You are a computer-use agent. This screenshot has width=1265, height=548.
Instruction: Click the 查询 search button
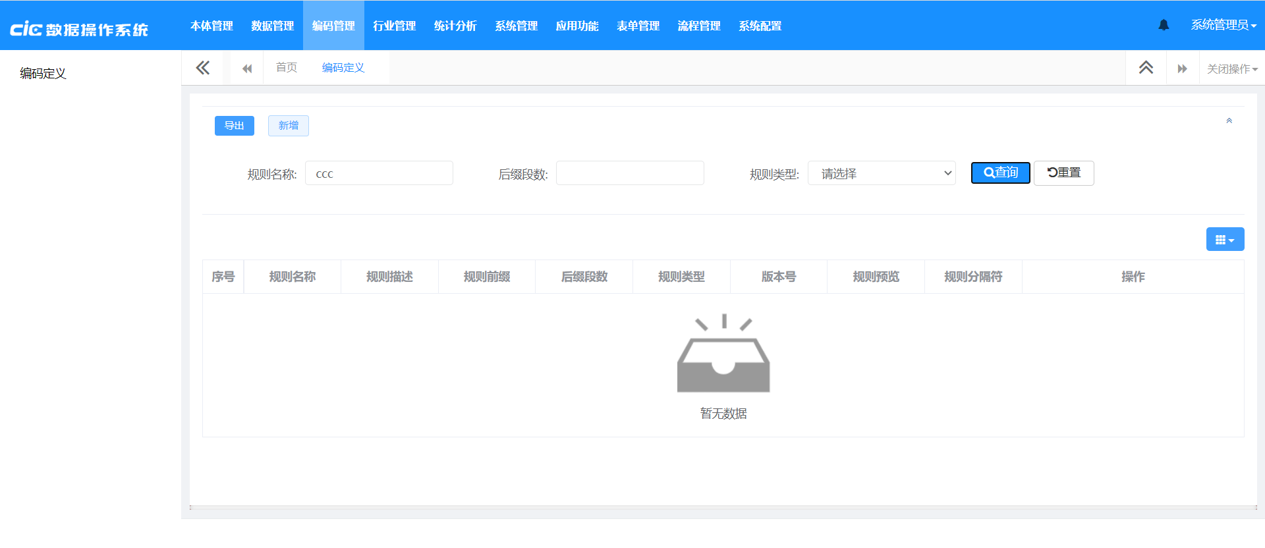[x=1000, y=173]
